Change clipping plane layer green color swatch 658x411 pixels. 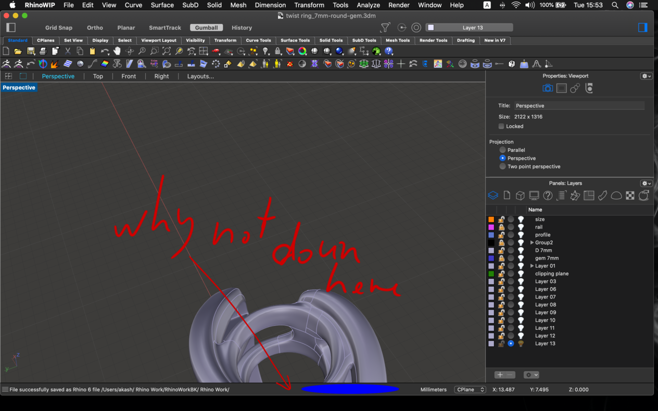491,274
